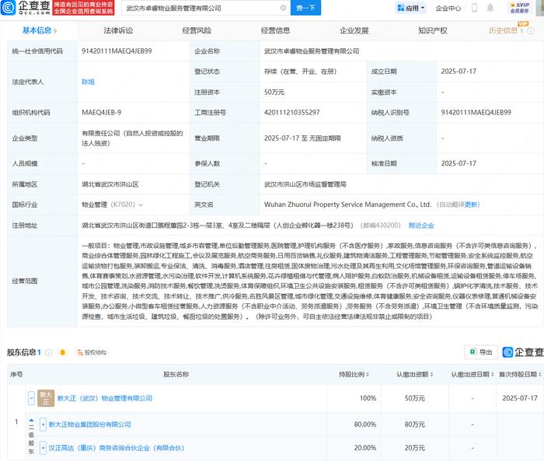Switch to 企业发展 tab
544x462 pixels.
coord(354,30)
